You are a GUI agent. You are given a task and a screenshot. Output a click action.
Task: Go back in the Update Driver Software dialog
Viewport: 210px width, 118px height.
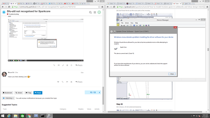[x=111, y=31]
